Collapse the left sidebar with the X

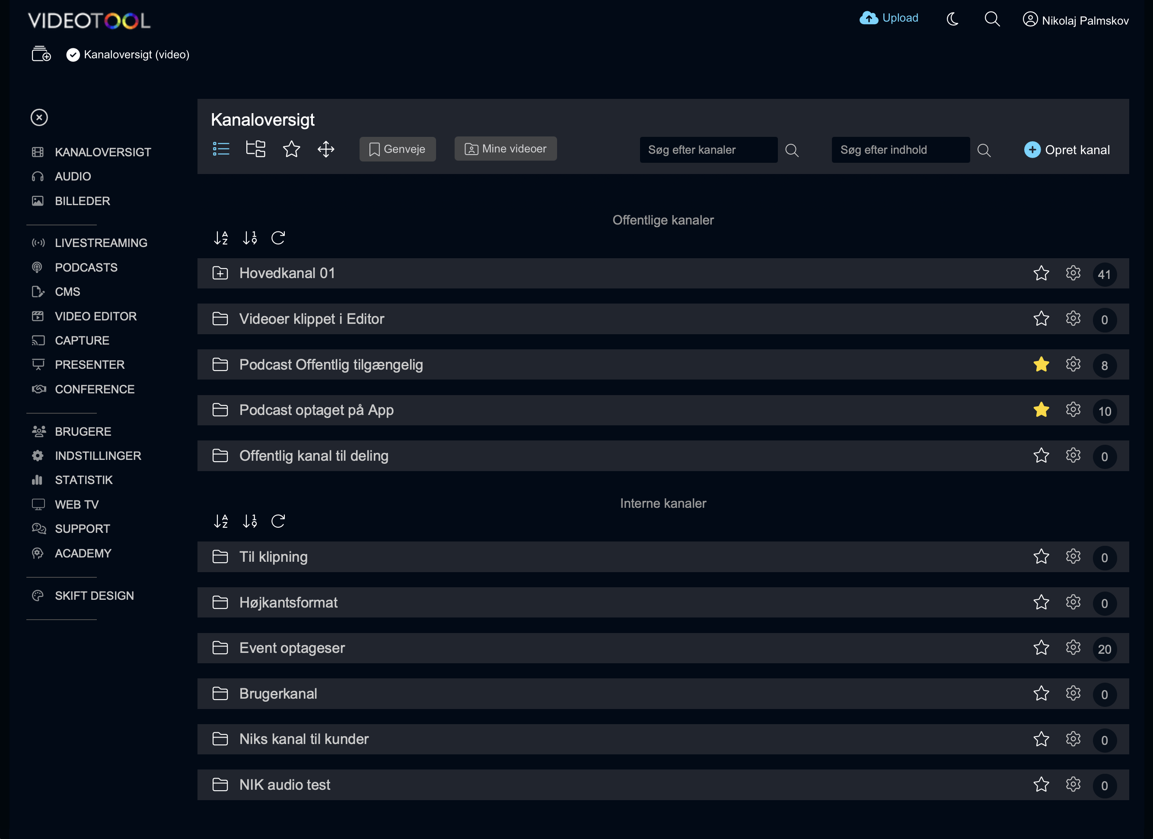[38, 117]
